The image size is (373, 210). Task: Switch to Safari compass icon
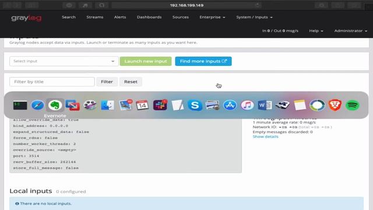pos(37,105)
